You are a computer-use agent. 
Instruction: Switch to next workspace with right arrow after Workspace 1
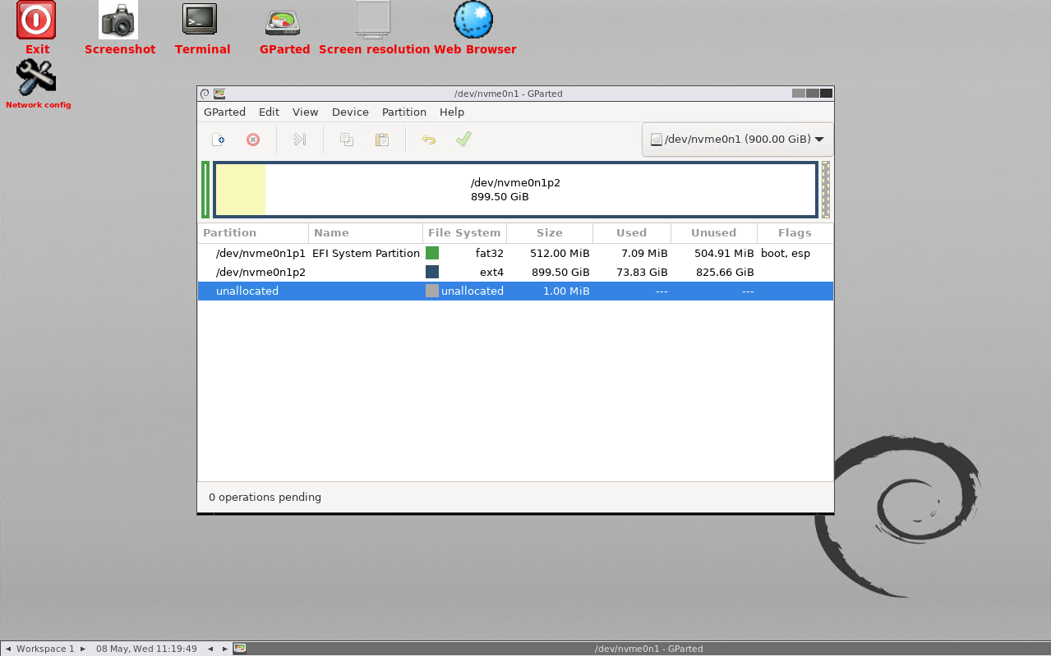83,649
